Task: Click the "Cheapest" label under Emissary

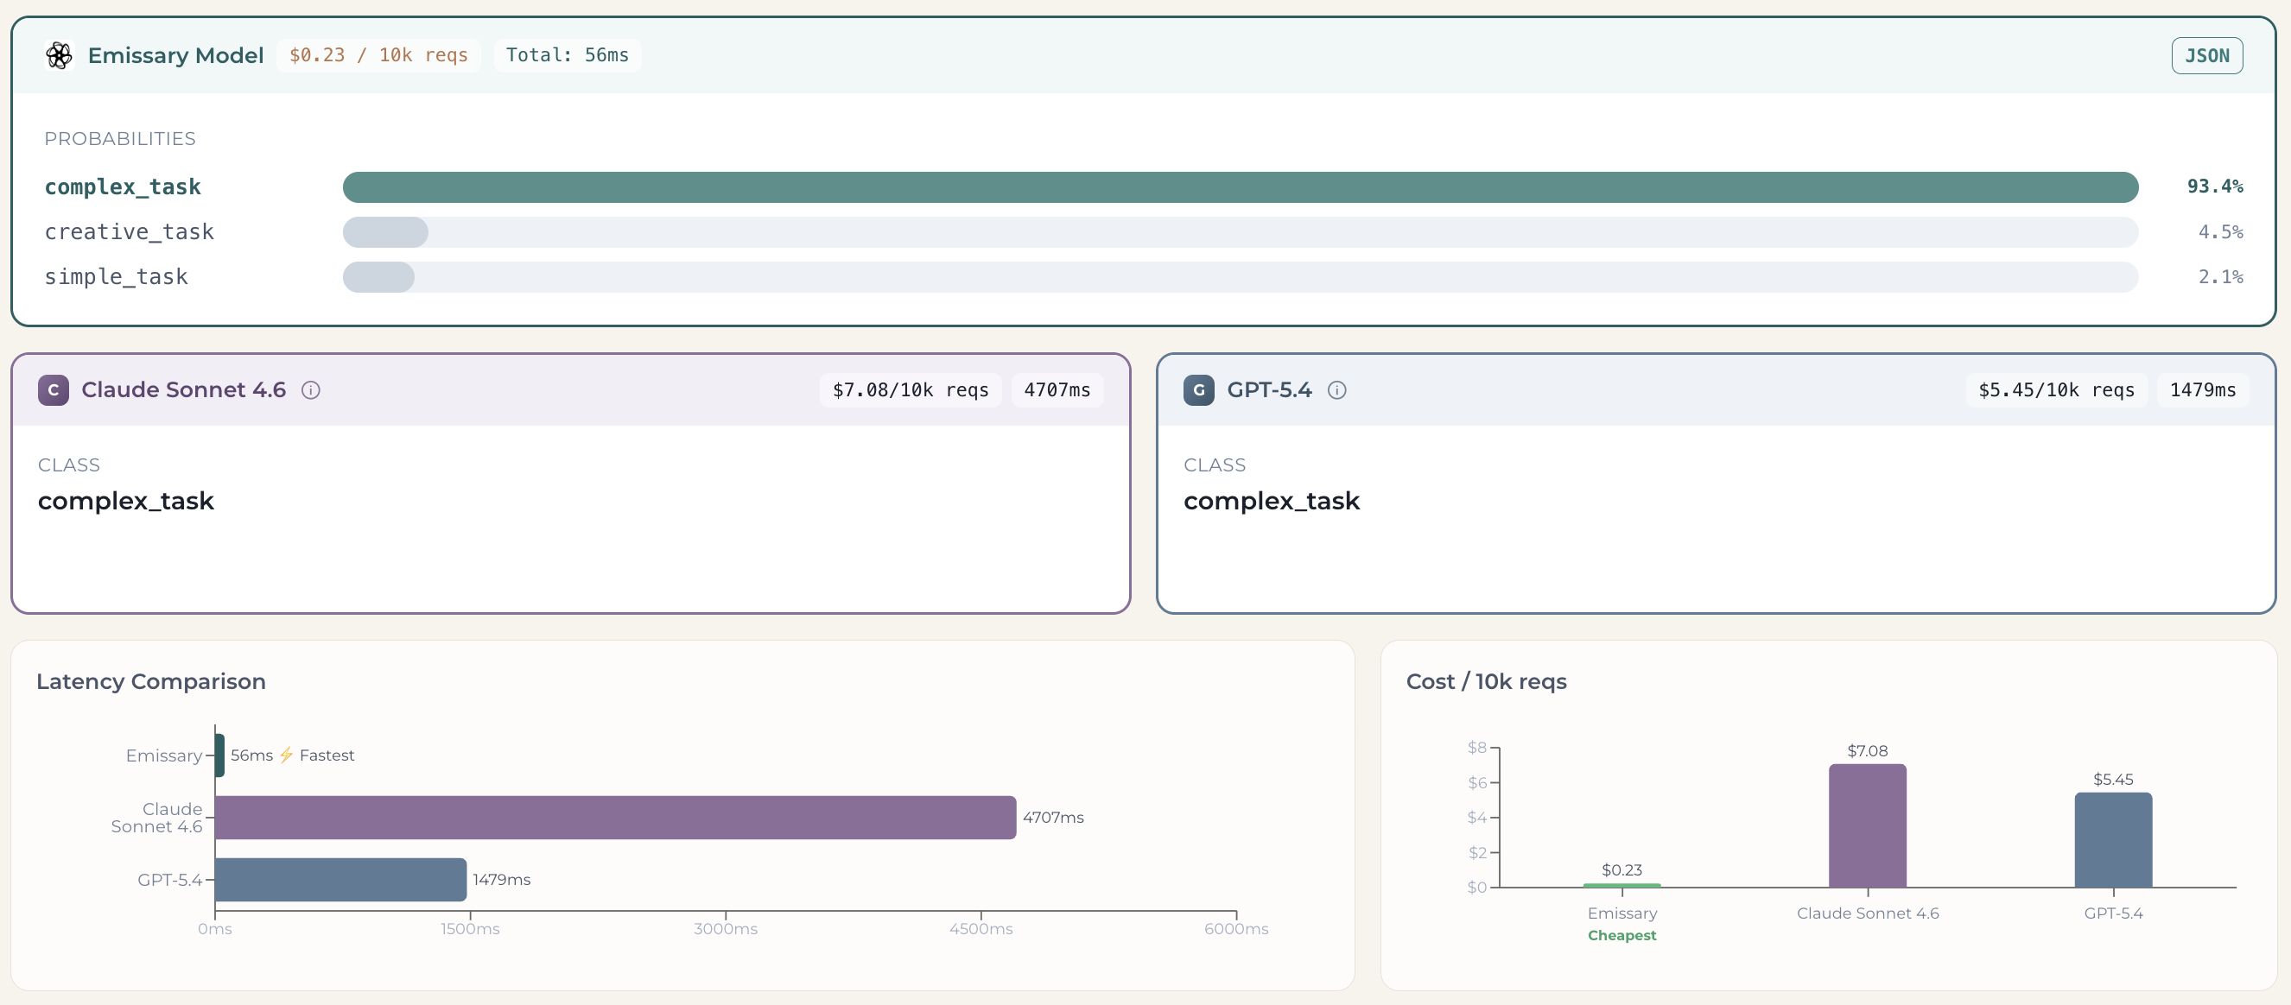Action: pos(1622,936)
